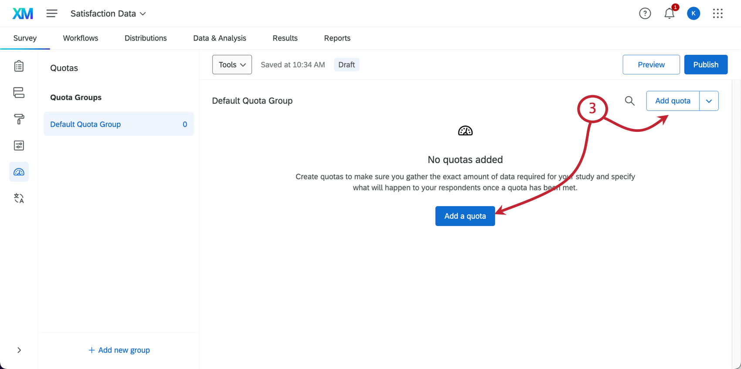741x369 pixels.
Task: Open survey flow icon in sidebar
Action: click(x=19, y=93)
